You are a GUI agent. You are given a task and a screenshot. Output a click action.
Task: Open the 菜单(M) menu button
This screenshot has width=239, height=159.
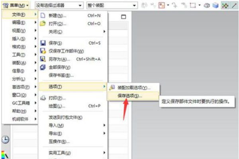click(x=16, y=6)
